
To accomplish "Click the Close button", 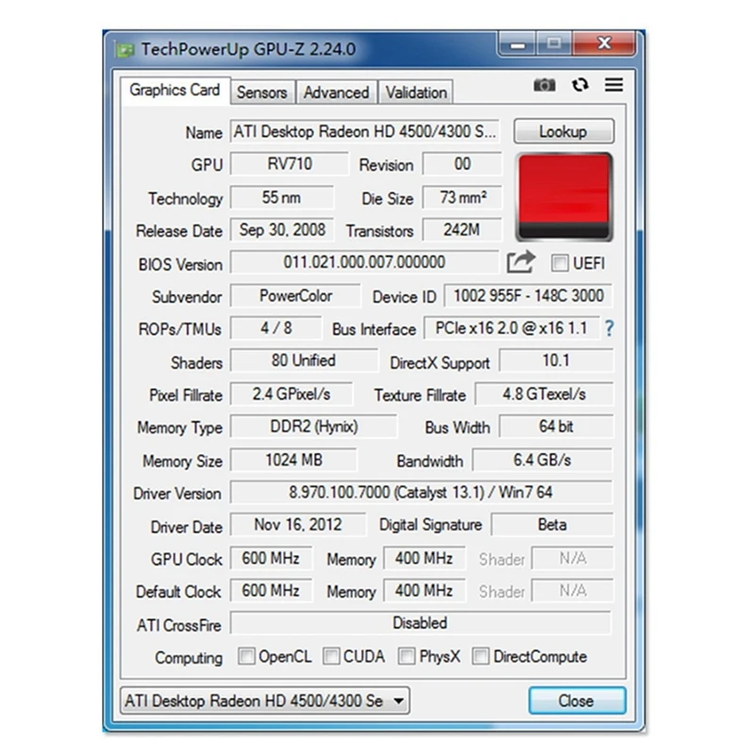I will click(x=577, y=700).
